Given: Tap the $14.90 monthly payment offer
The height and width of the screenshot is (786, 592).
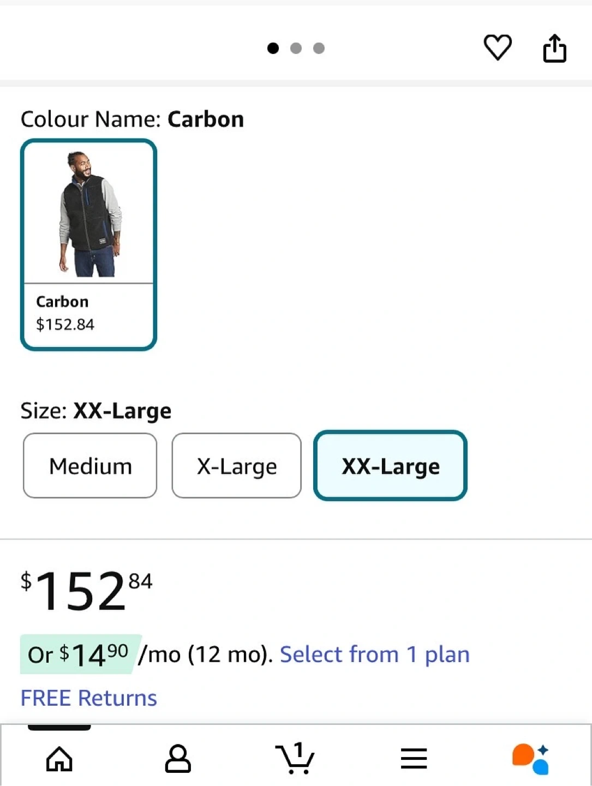Looking at the screenshot, I should pos(80,654).
